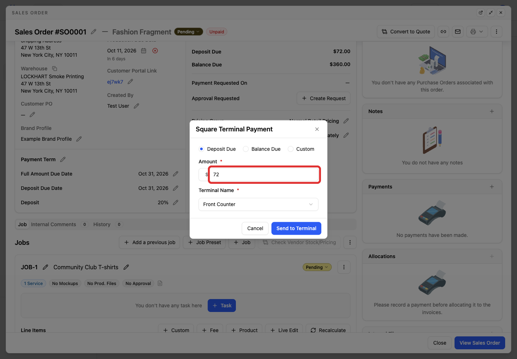Image resolution: width=517 pixels, height=359 pixels.
Task: Edit the Sales Order number pencil icon
Action: [x=94, y=32]
